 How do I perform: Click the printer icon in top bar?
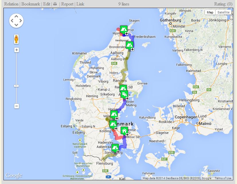(x=55, y=4)
